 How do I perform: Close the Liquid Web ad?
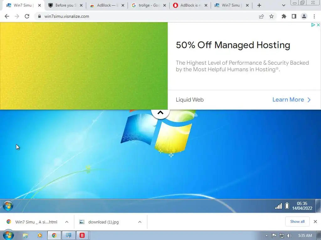[318, 25]
